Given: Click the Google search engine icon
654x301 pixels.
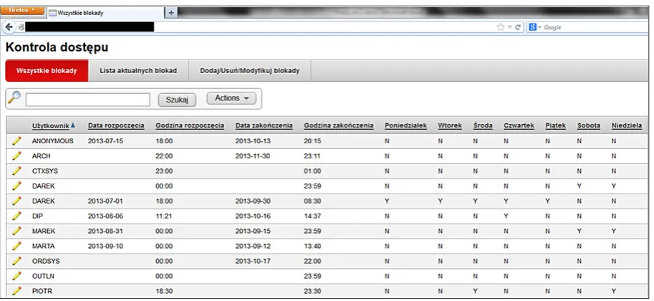Looking at the screenshot, I should click(533, 27).
